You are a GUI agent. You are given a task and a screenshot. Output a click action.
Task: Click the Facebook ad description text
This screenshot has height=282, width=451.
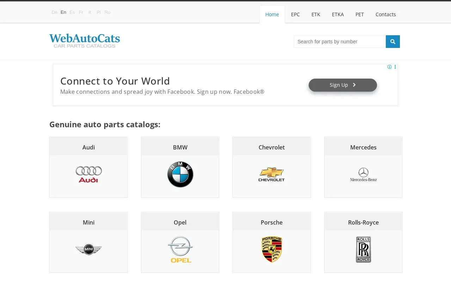click(162, 92)
